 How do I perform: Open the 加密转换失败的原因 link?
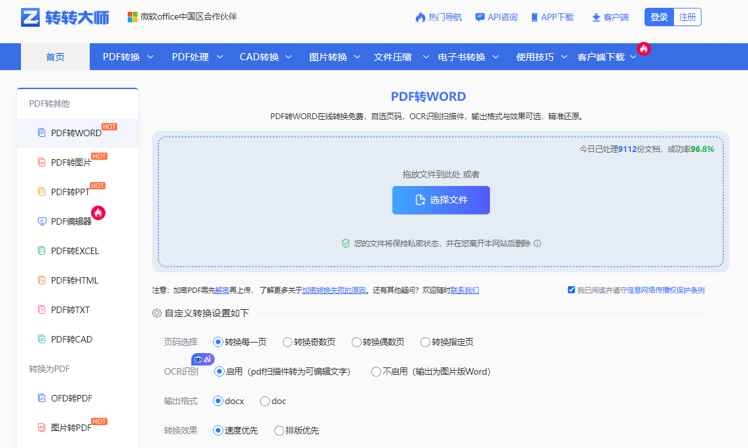click(x=334, y=290)
